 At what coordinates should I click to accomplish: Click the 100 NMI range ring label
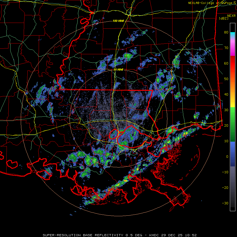(x=118, y=21)
